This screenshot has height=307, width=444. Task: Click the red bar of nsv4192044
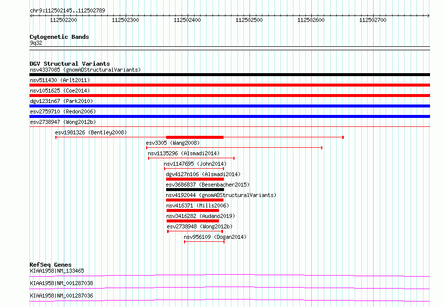195,200
